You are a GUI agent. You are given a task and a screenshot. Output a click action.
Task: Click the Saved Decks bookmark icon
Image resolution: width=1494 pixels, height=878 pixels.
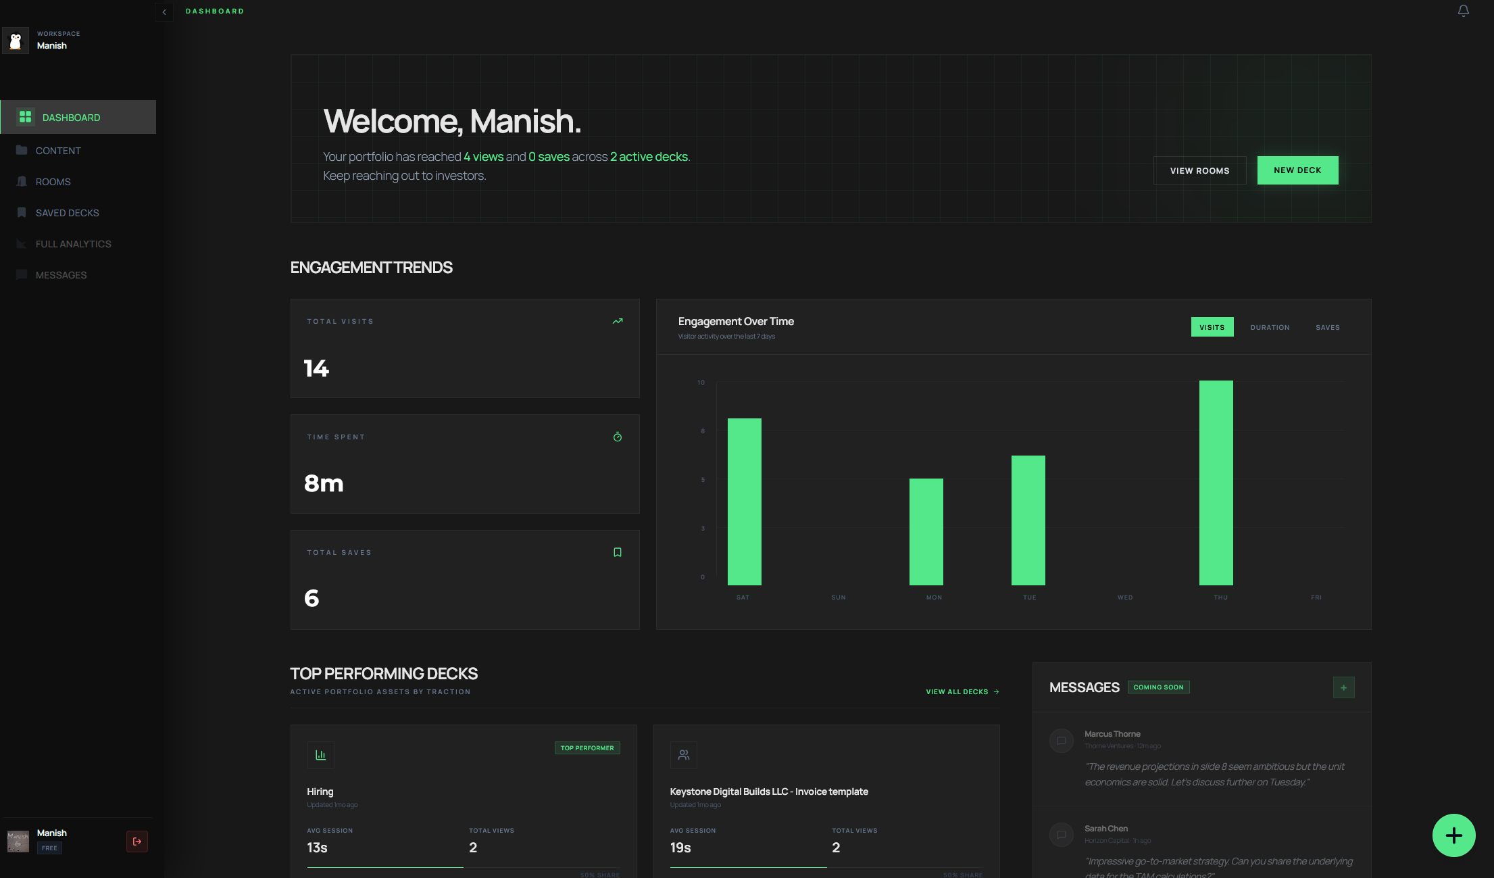[x=22, y=212]
